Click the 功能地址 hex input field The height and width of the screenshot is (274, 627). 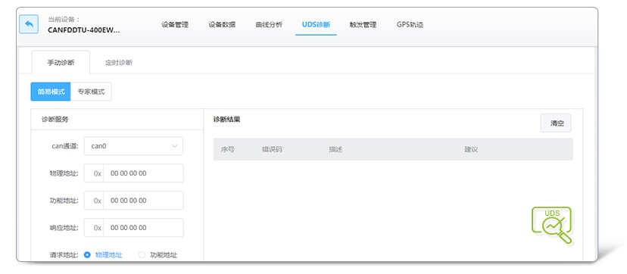(144, 201)
